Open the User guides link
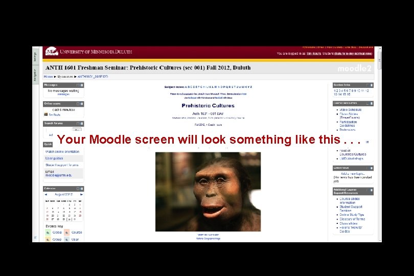 [x=54, y=158]
